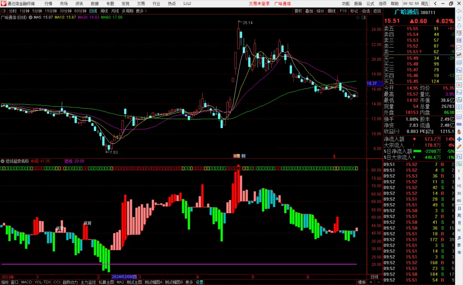Click the side panel icon next to diamond
The image size is (463, 285).
click(364, 18)
